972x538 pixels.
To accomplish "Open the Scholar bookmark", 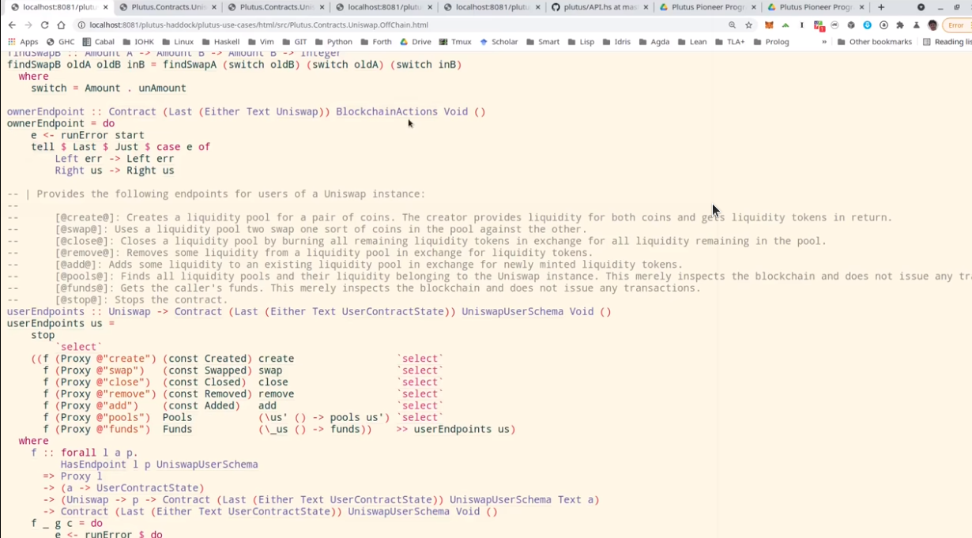I will [x=499, y=42].
